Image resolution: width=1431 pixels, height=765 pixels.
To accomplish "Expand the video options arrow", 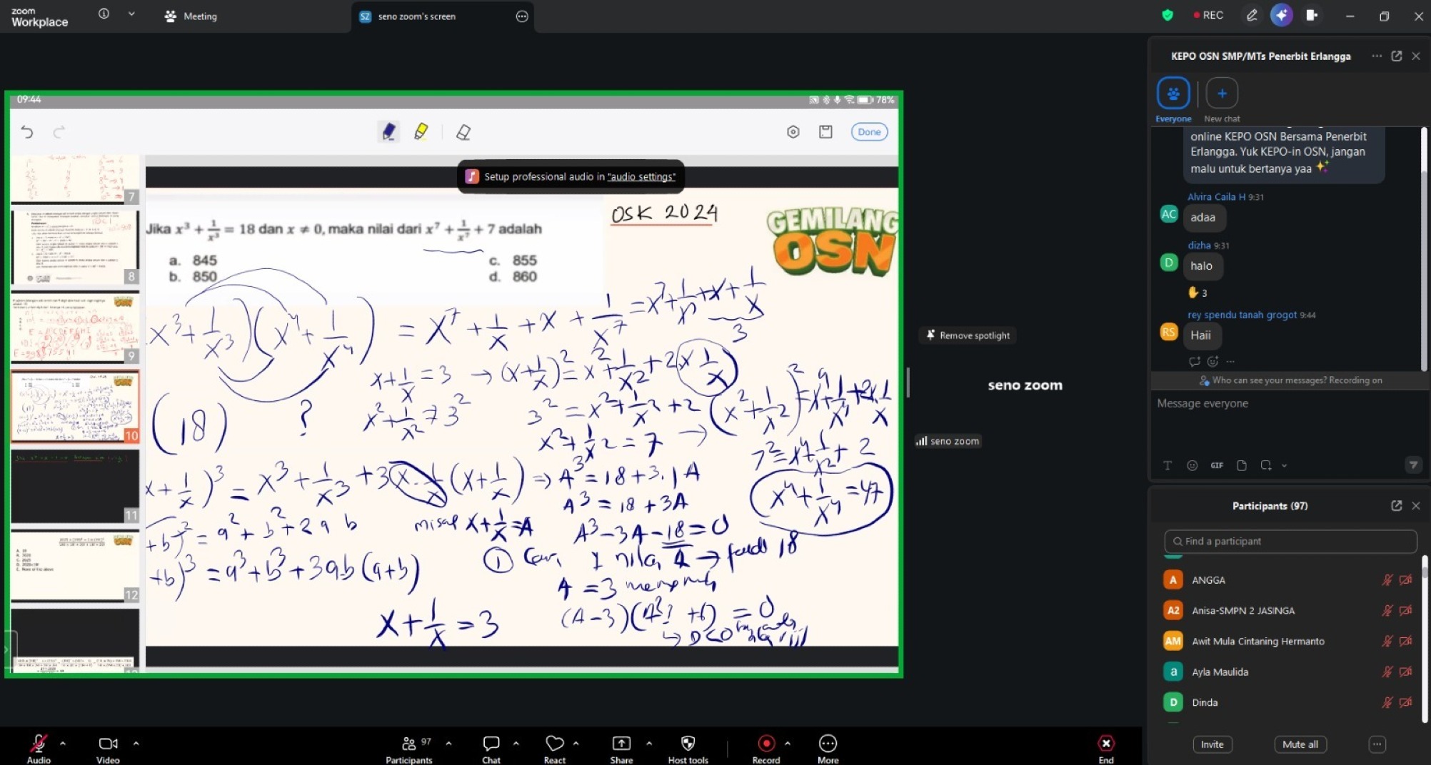I will pos(136,744).
